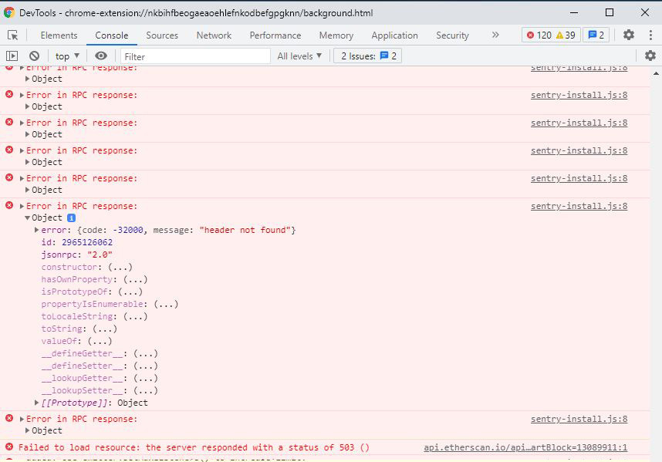Invoke the __lookupSetter__ getter (...)
662x462 pixels.
146,390
